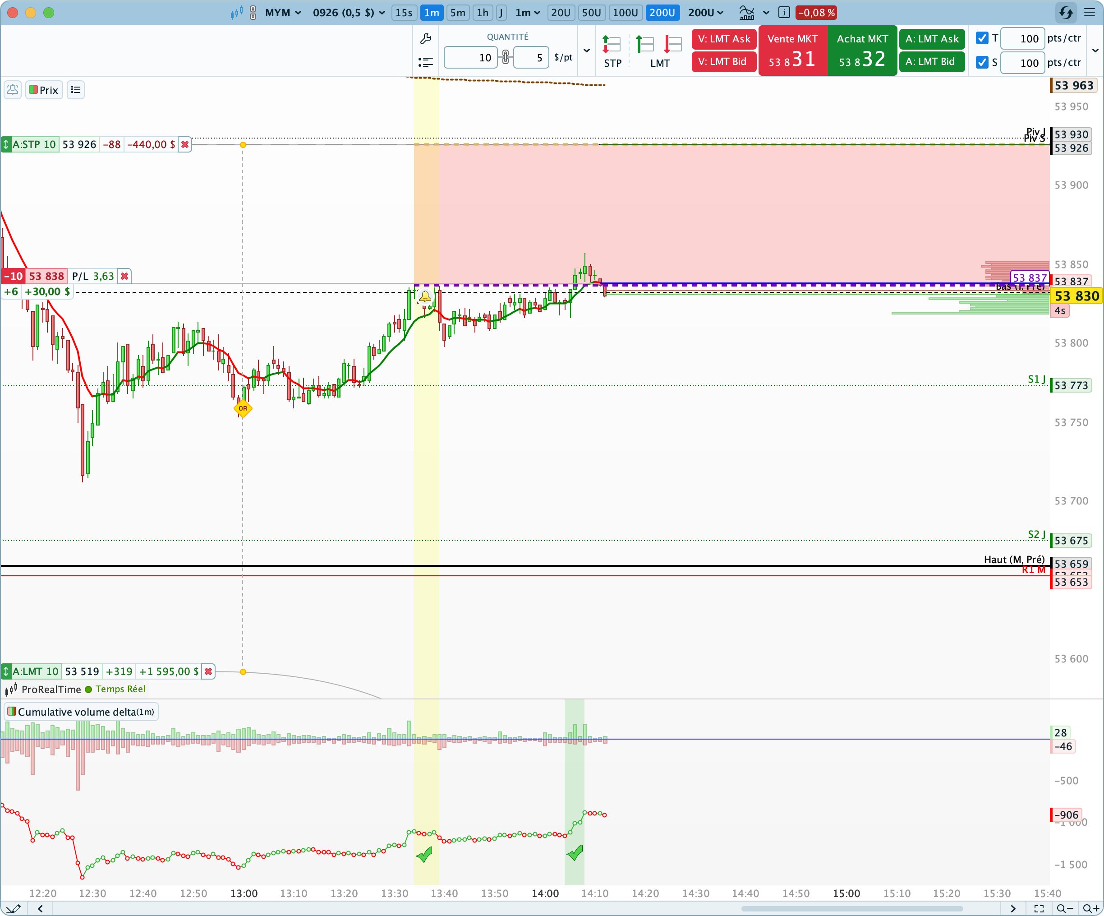The height and width of the screenshot is (916, 1104).
Task: Select the sell LMT order icon
Action: coord(673,44)
